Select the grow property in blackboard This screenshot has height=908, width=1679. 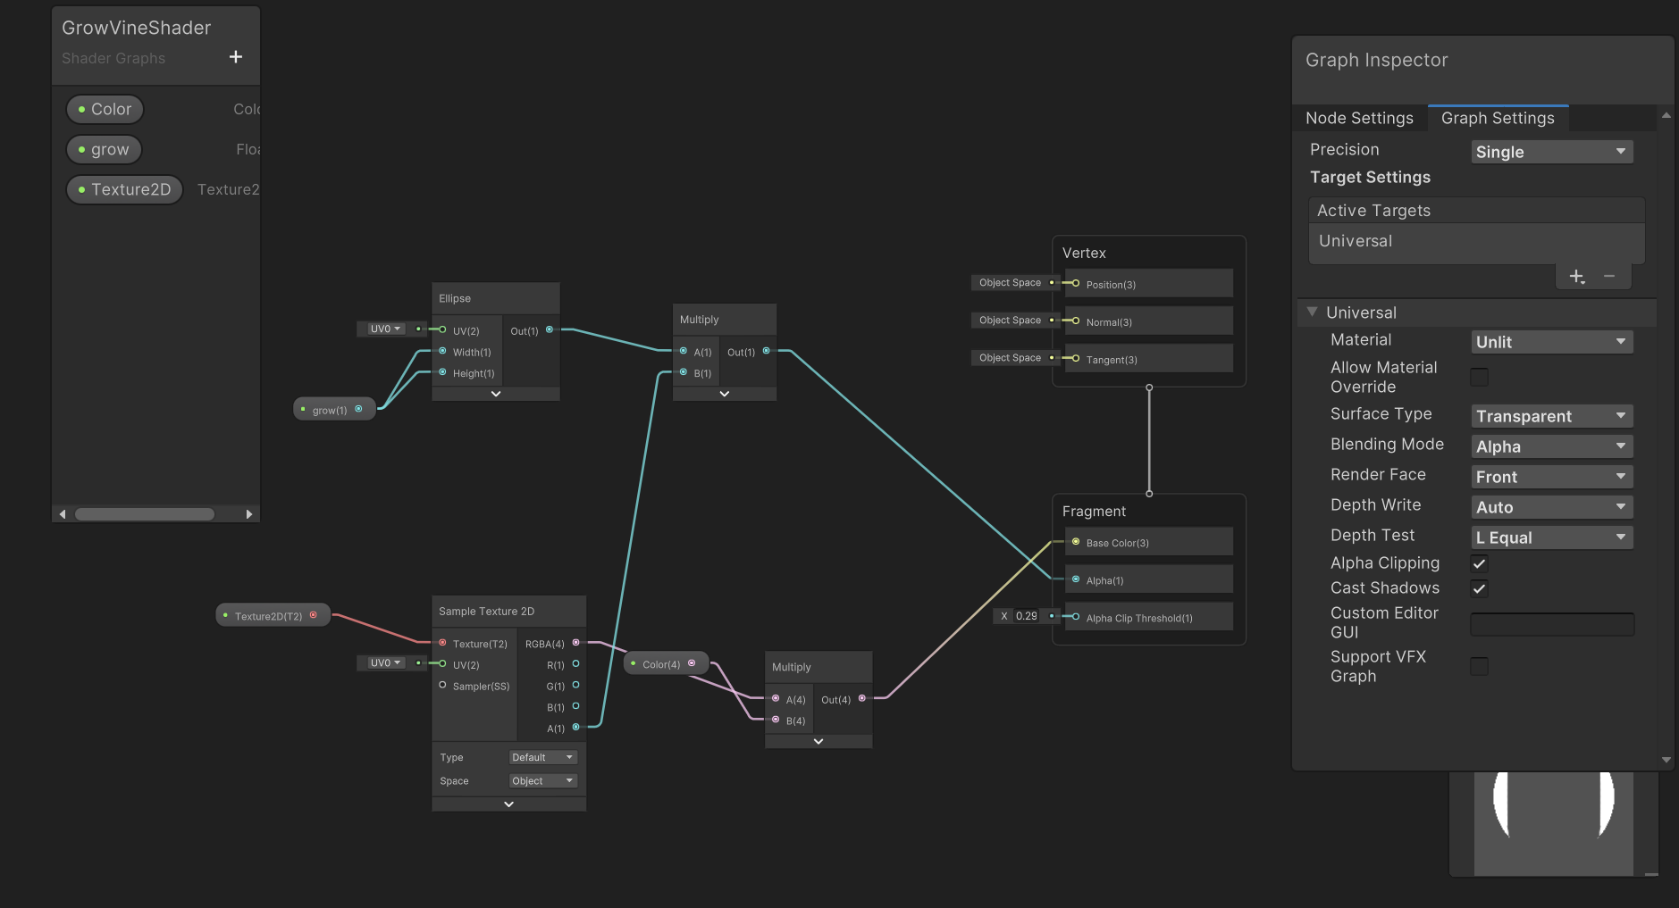tap(105, 150)
